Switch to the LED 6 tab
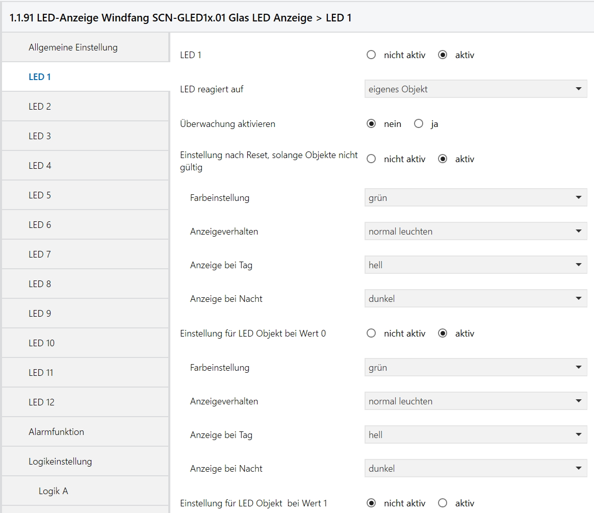Screen dimensions: 594x513 click(x=85, y=225)
